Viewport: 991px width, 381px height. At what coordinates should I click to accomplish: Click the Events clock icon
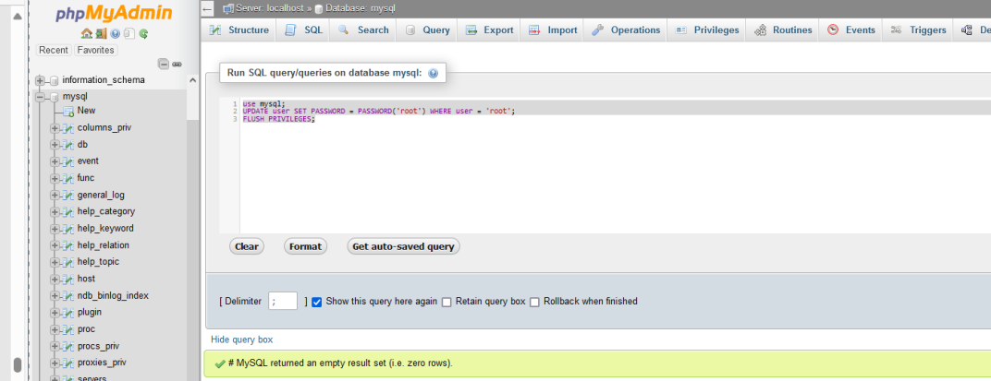(x=833, y=30)
